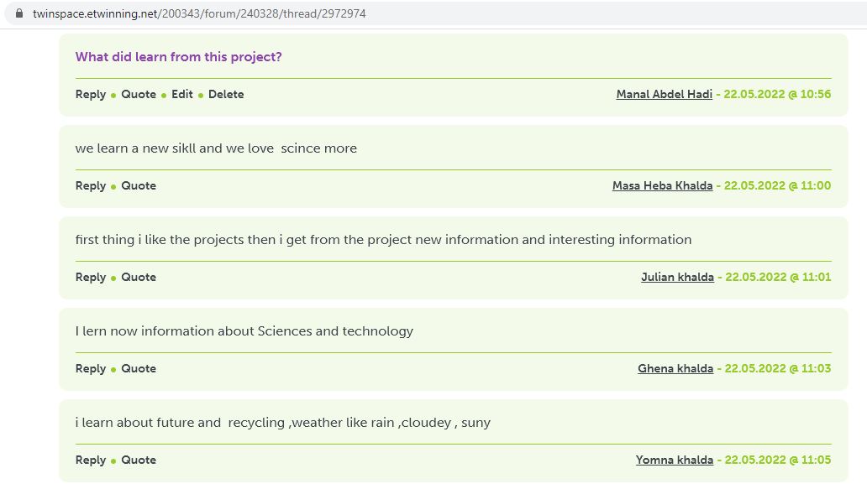Delete the 'What did learn' post
This screenshot has height=489, width=867.
(x=226, y=95)
